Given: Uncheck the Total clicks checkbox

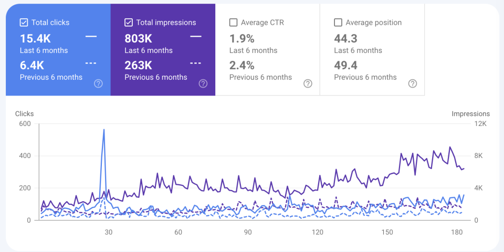Looking at the screenshot, I should pos(24,23).
